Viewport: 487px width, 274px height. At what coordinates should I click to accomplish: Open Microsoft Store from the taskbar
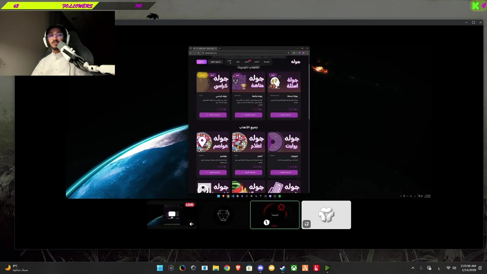tap(249, 268)
